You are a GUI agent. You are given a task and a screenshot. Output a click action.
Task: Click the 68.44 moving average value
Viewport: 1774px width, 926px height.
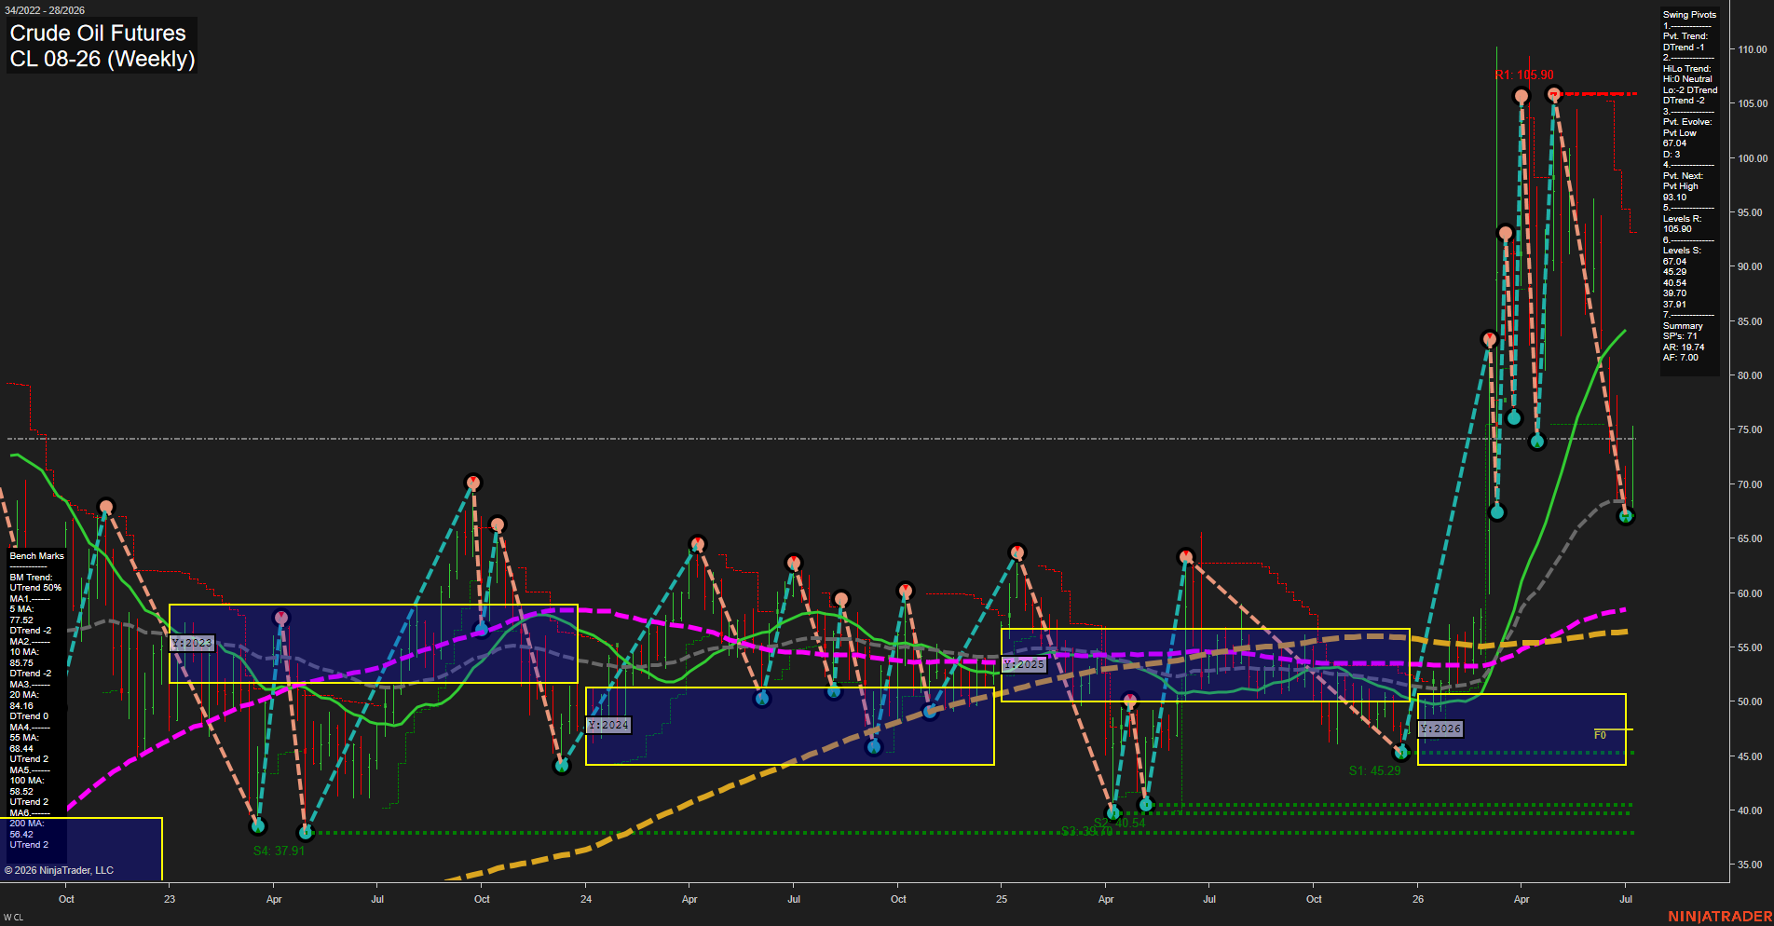tap(21, 749)
